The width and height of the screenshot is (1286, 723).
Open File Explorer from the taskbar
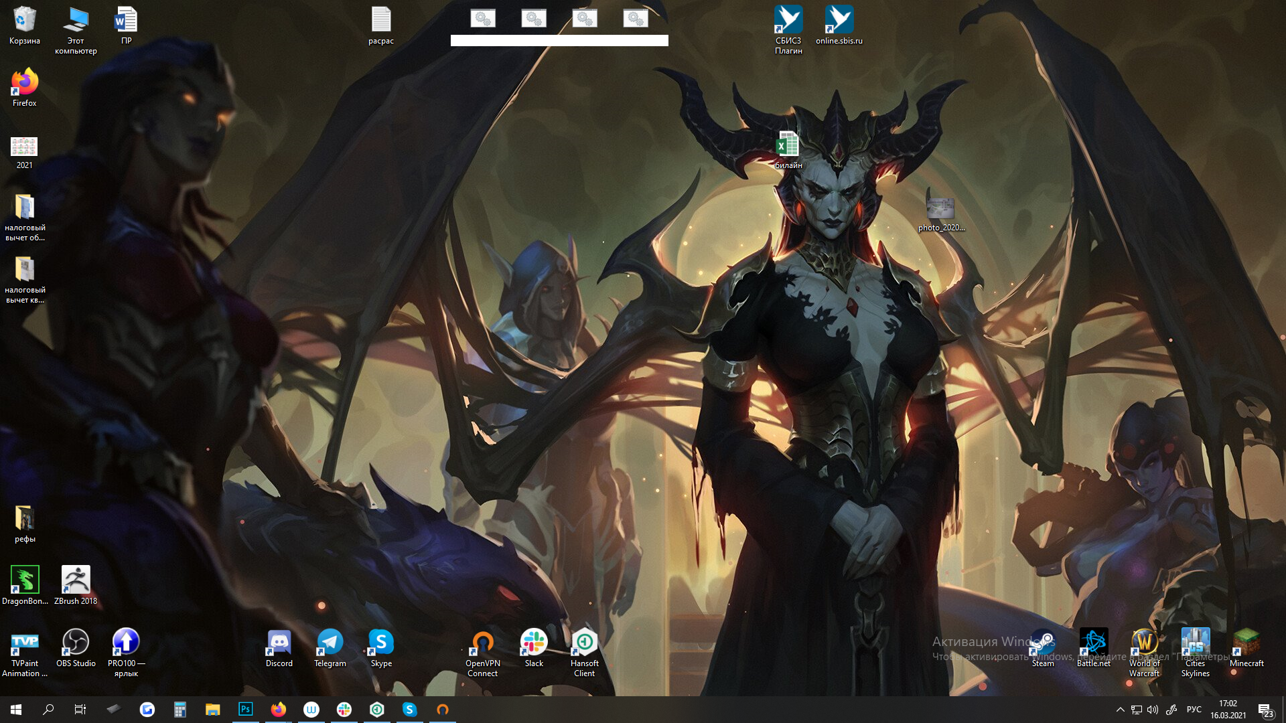pyautogui.click(x=212, y=710)
